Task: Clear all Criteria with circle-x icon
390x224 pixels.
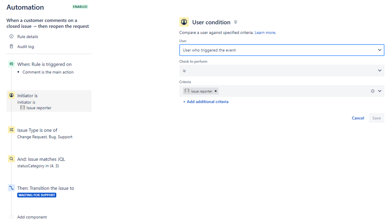Action: (x=372, y=91)
